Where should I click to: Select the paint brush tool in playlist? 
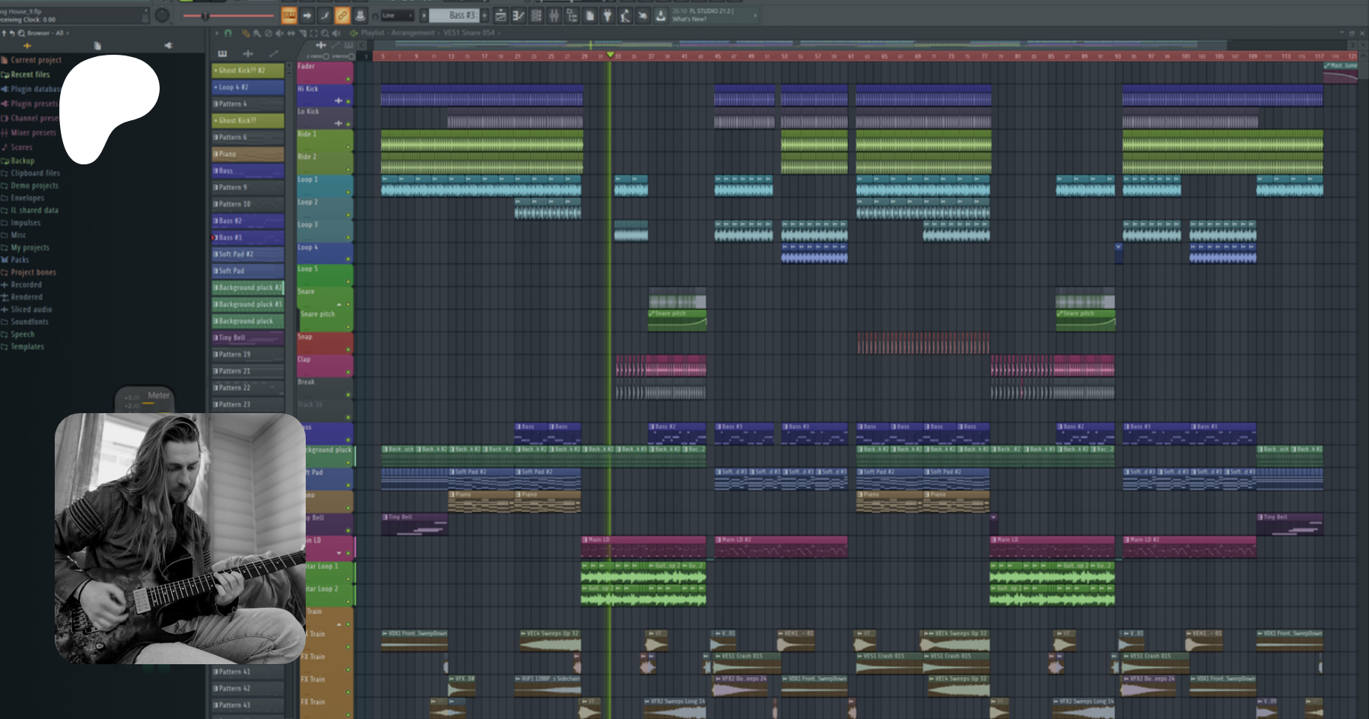[256, 33]
